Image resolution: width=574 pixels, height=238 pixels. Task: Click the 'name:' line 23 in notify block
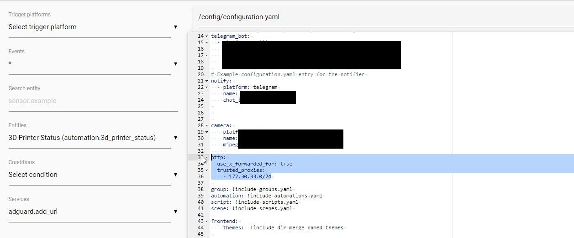[x=231, y=93]
